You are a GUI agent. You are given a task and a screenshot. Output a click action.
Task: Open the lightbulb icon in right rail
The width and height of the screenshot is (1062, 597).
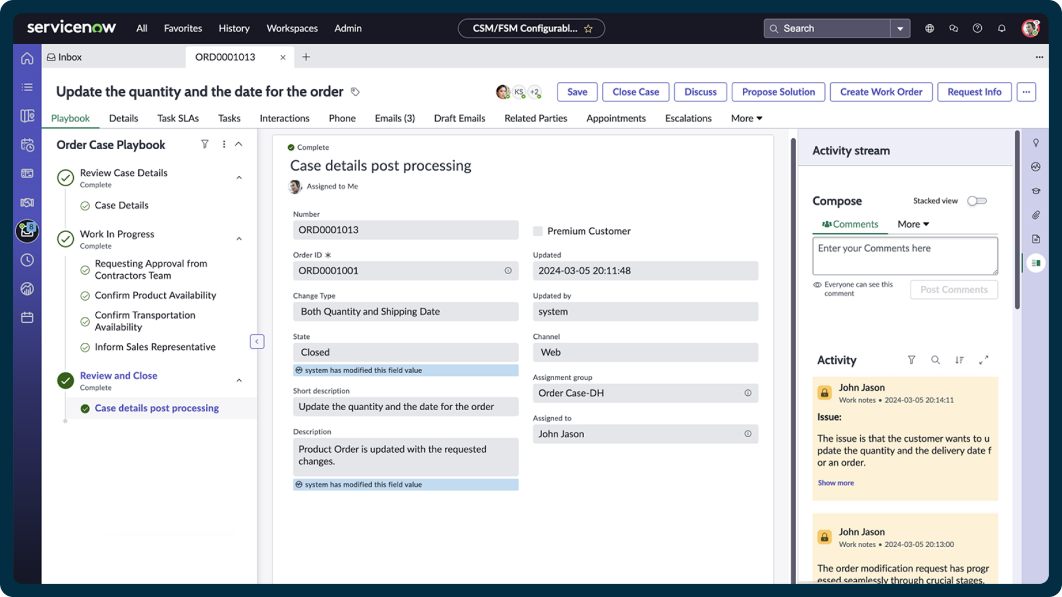1036,143
